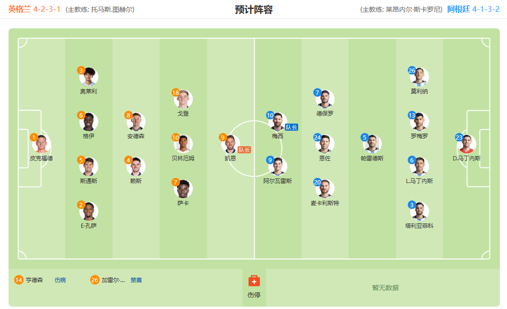Click the 阿根廷 4-1-3-2 team heading
Image resolution: width=507 pixels, height=309 pixels.
[x=473, y=9]
